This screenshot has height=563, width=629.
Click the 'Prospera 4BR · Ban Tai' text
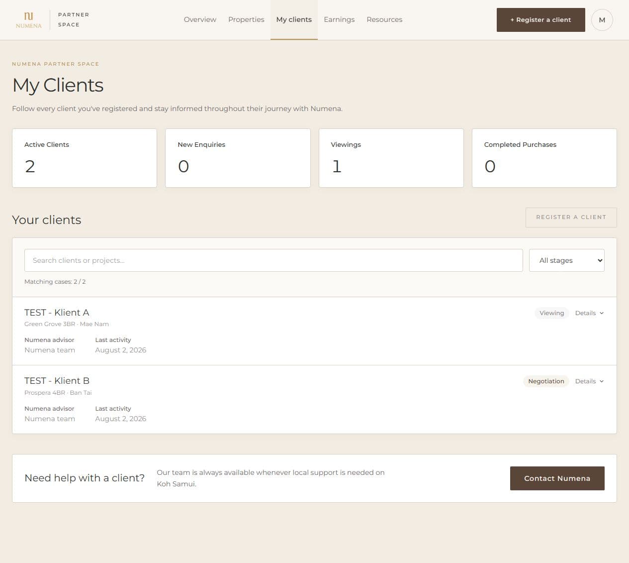tap(58, 393)
